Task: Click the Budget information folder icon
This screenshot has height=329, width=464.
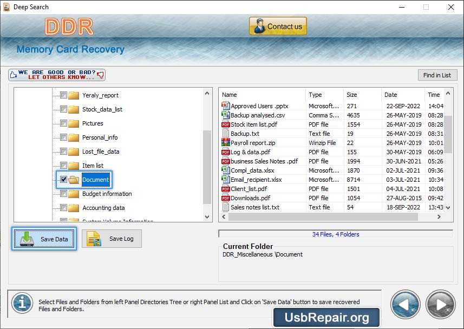Action: [x=74, y=194]
